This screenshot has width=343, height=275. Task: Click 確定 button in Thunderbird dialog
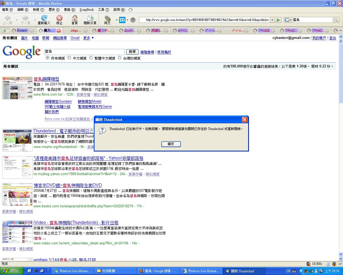[x=171, y=144]
